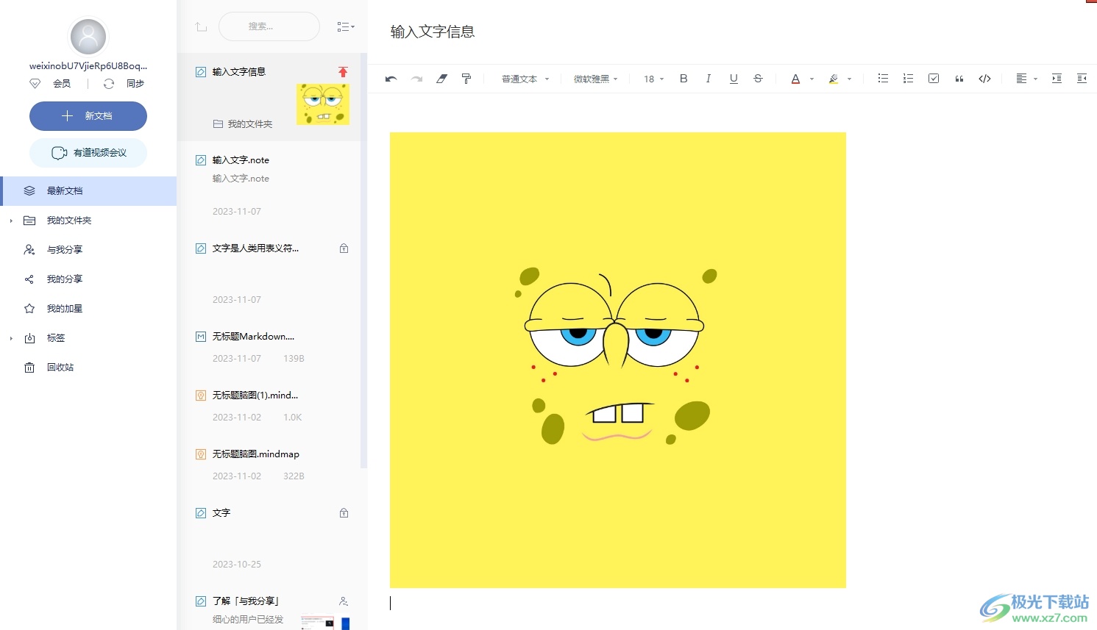Open the note 文字是人类用表义符...
The height and width of the screenshot is (630, 1097).
click(x=269, y=273)
